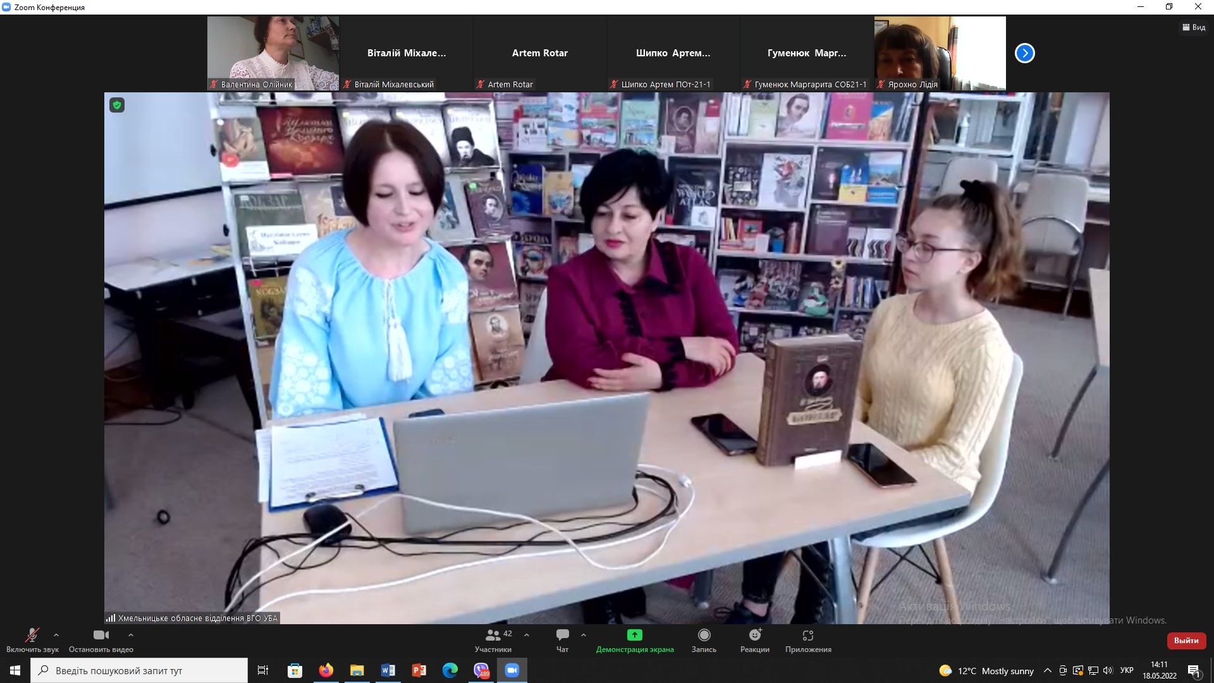Open the Participants panel icon
The image size is (1214, 683).
493,636
